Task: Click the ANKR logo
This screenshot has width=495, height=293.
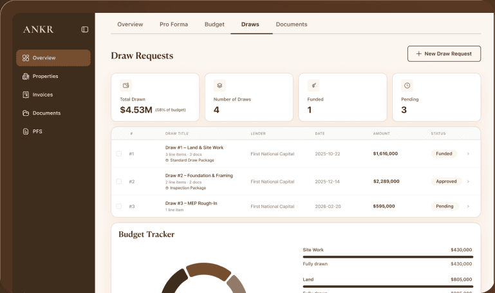Action: tap(38, 30)
